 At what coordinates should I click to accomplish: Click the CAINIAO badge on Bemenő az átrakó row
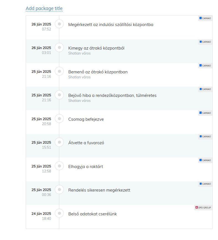205,66
